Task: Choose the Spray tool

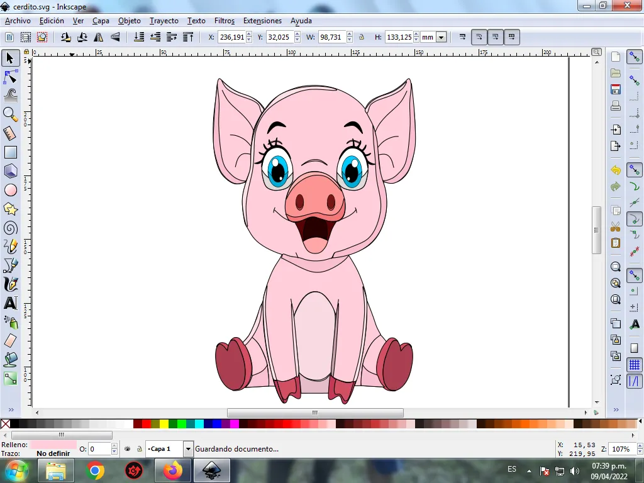Action: [x=10, y=323]
